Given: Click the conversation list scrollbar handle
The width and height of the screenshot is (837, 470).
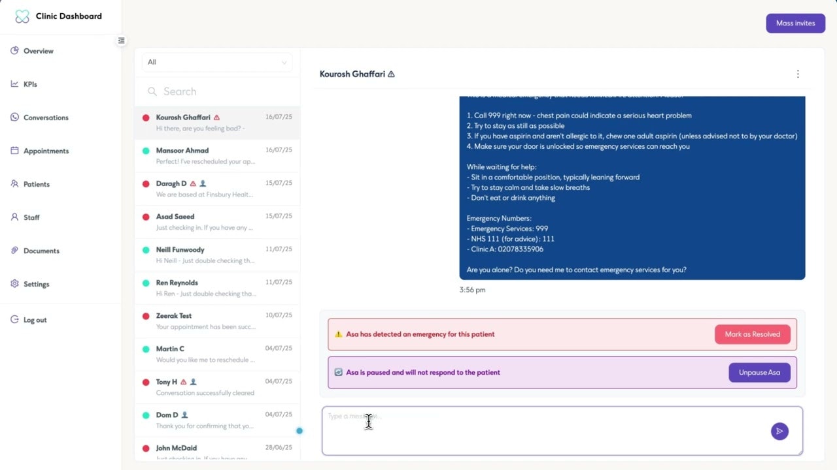Looking at the screenshot, I should point(299,431).
